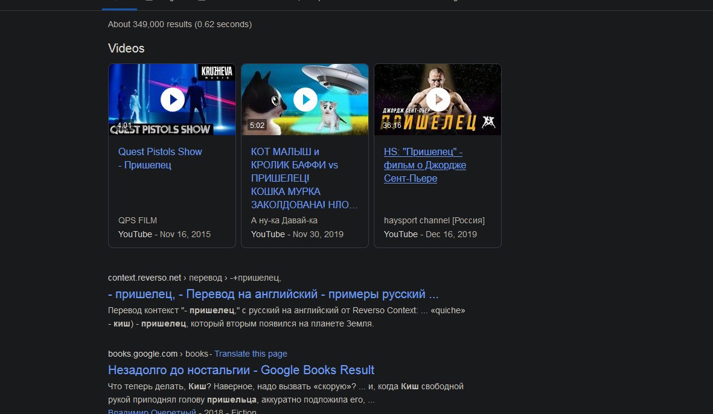Play the Quest Pistols Show video thumbnail
The image size is (713, 414).
(x=172, y=99)
